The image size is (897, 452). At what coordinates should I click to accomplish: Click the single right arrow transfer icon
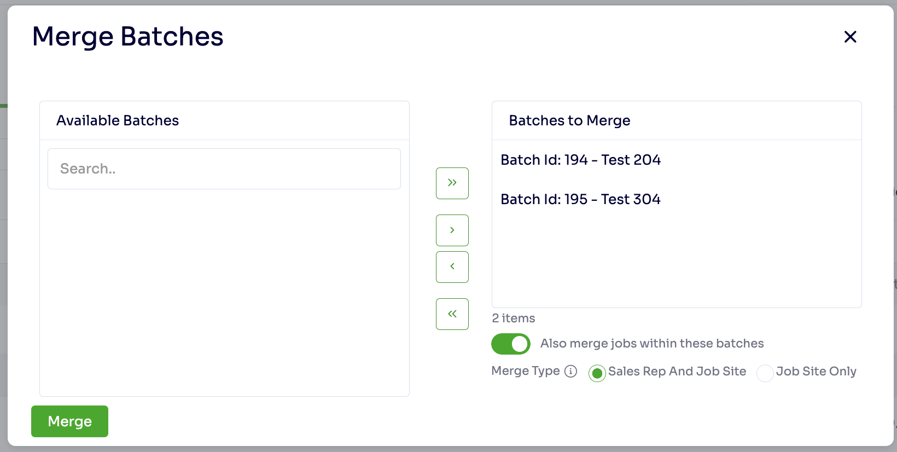tap(452, 230)
